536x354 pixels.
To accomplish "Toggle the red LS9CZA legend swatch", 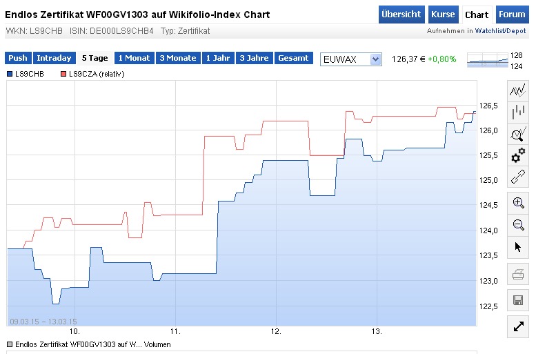I will pyautogui.click(x=63, y=74).
